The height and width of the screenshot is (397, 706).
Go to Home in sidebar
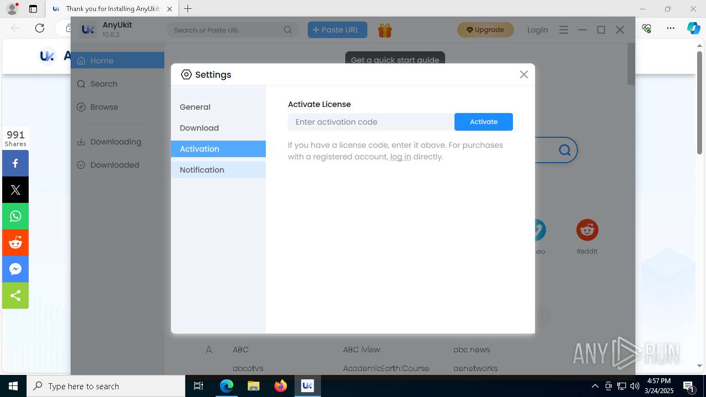117,61
